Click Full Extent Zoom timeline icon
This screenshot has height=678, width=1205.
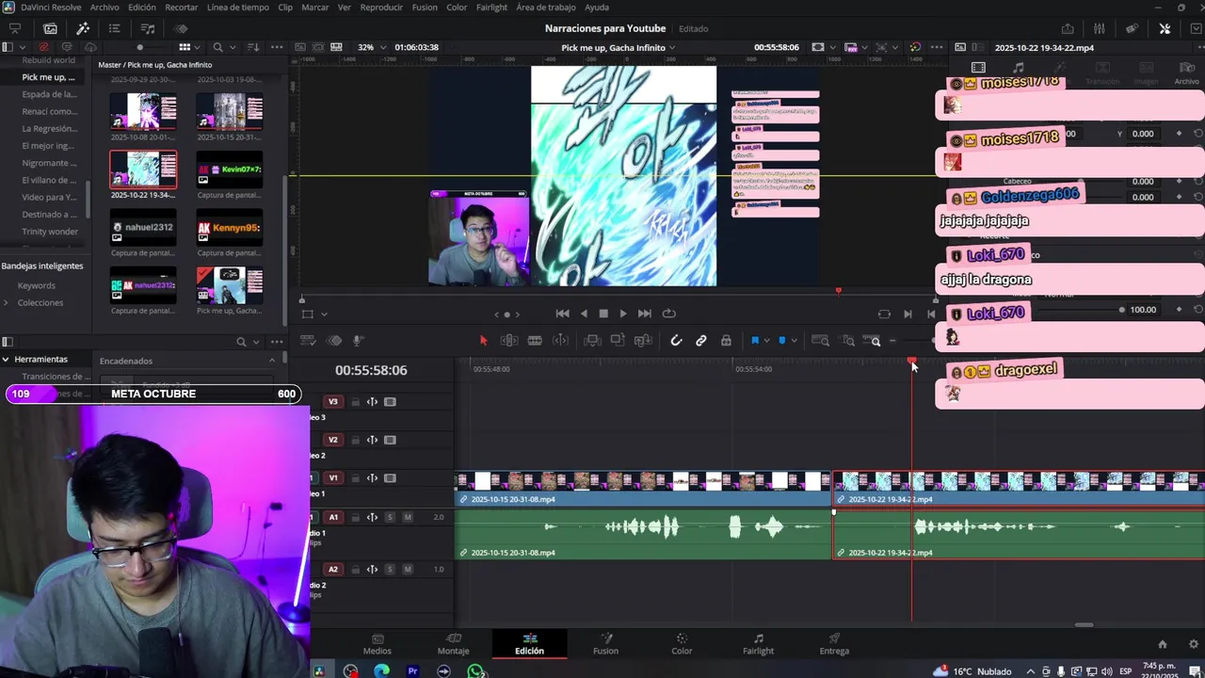tap(820, 341)
